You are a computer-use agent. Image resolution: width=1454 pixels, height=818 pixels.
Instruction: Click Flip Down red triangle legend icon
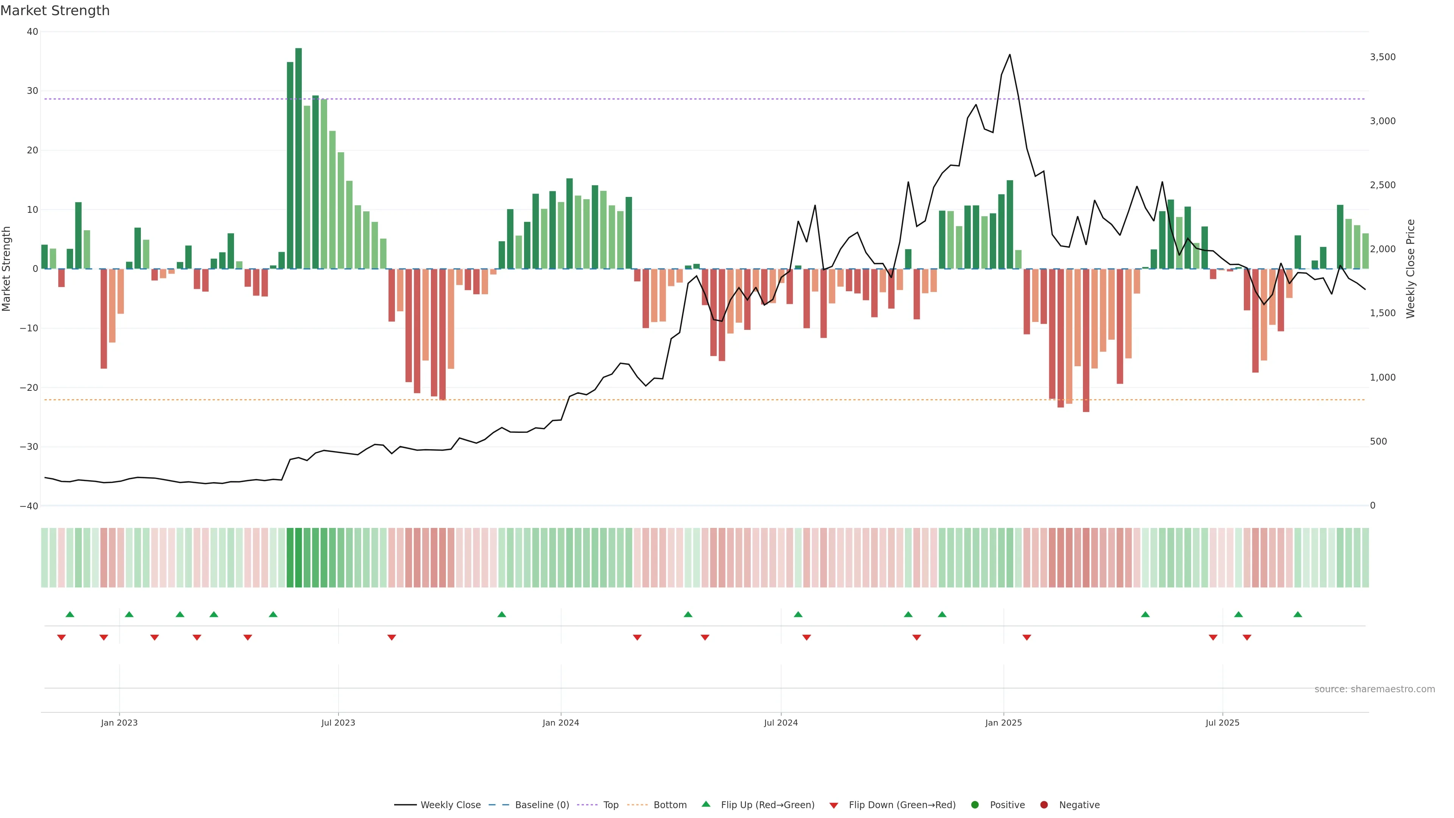click(x=834, y=806)
